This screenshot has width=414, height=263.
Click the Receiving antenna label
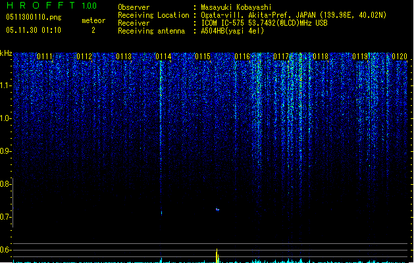pos(151,31)
